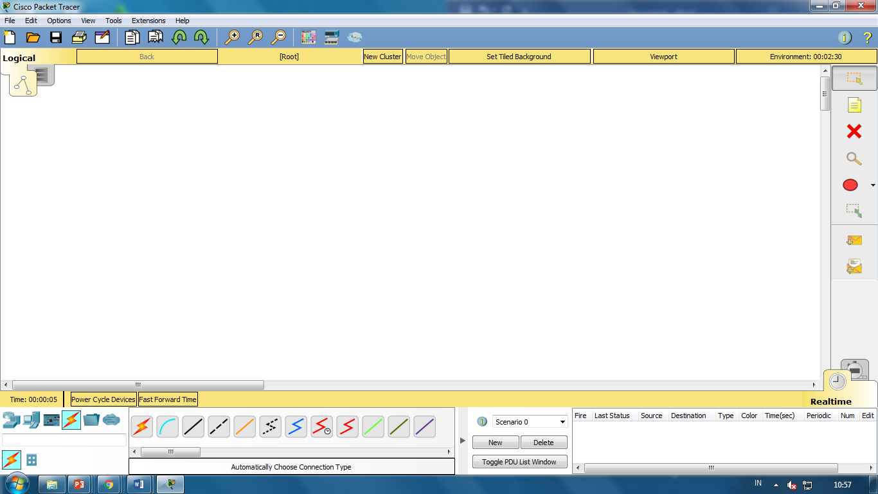
Task: Add a Simple PDU with the envelope icon
Action: (x=854, y=241)
